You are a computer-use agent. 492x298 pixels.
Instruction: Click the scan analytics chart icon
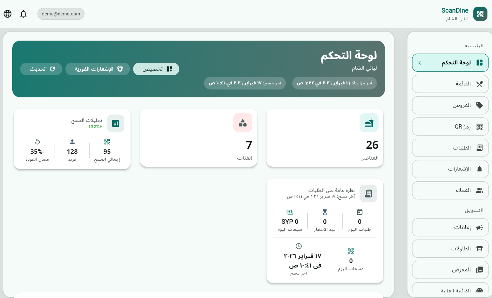click(x=116, y=123)
